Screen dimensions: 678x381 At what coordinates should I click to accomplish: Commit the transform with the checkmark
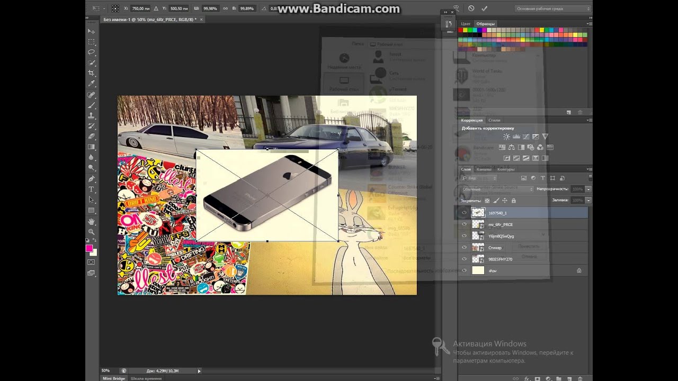pyautogui.click(x=484, y=8)
